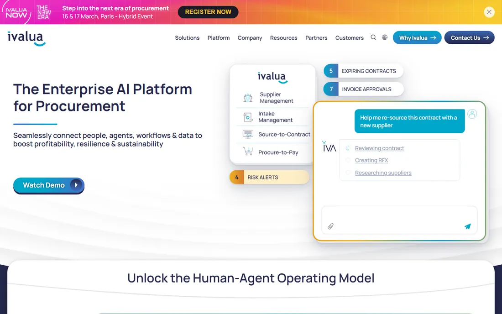Viewport: 502px width, 314px height.
Task: Click 'Unlock the Human-Agent Operating Model' heading
Action: [x=251, y=278]
